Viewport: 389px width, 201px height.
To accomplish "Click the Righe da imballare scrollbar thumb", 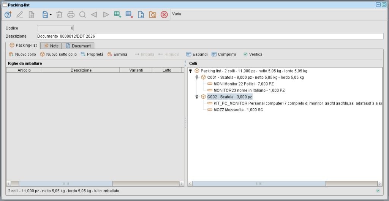I will (x=66, y=184).
